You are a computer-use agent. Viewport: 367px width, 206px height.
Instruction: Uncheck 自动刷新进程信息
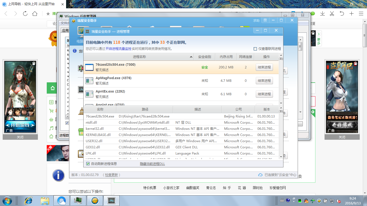tap(88, 164)
